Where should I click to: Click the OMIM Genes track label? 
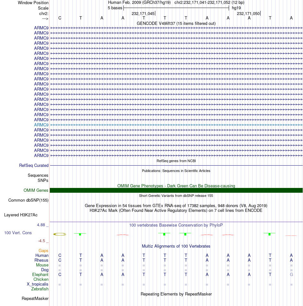[x=36, y=190]
